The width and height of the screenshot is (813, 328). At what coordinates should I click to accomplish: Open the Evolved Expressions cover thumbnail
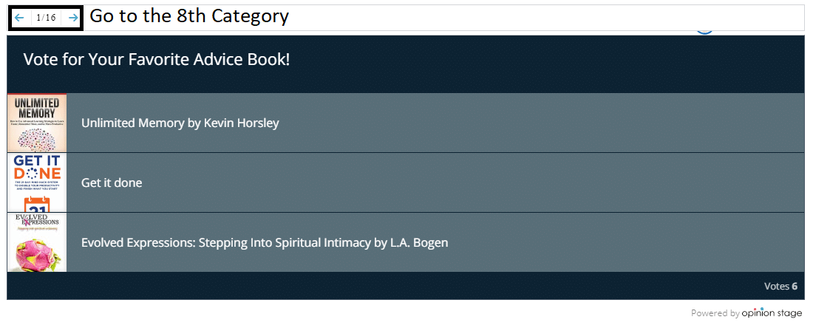(37, 242)
